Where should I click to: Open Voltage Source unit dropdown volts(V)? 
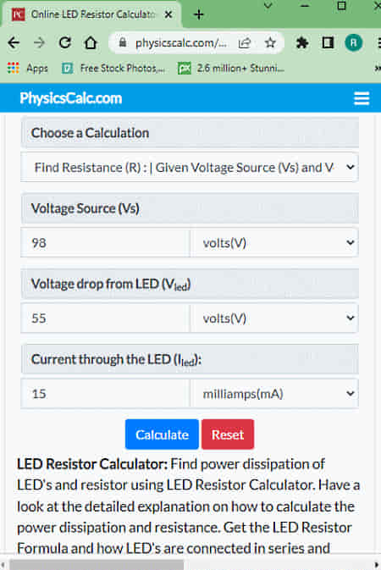pyautogui.click(x=274, y=242)
